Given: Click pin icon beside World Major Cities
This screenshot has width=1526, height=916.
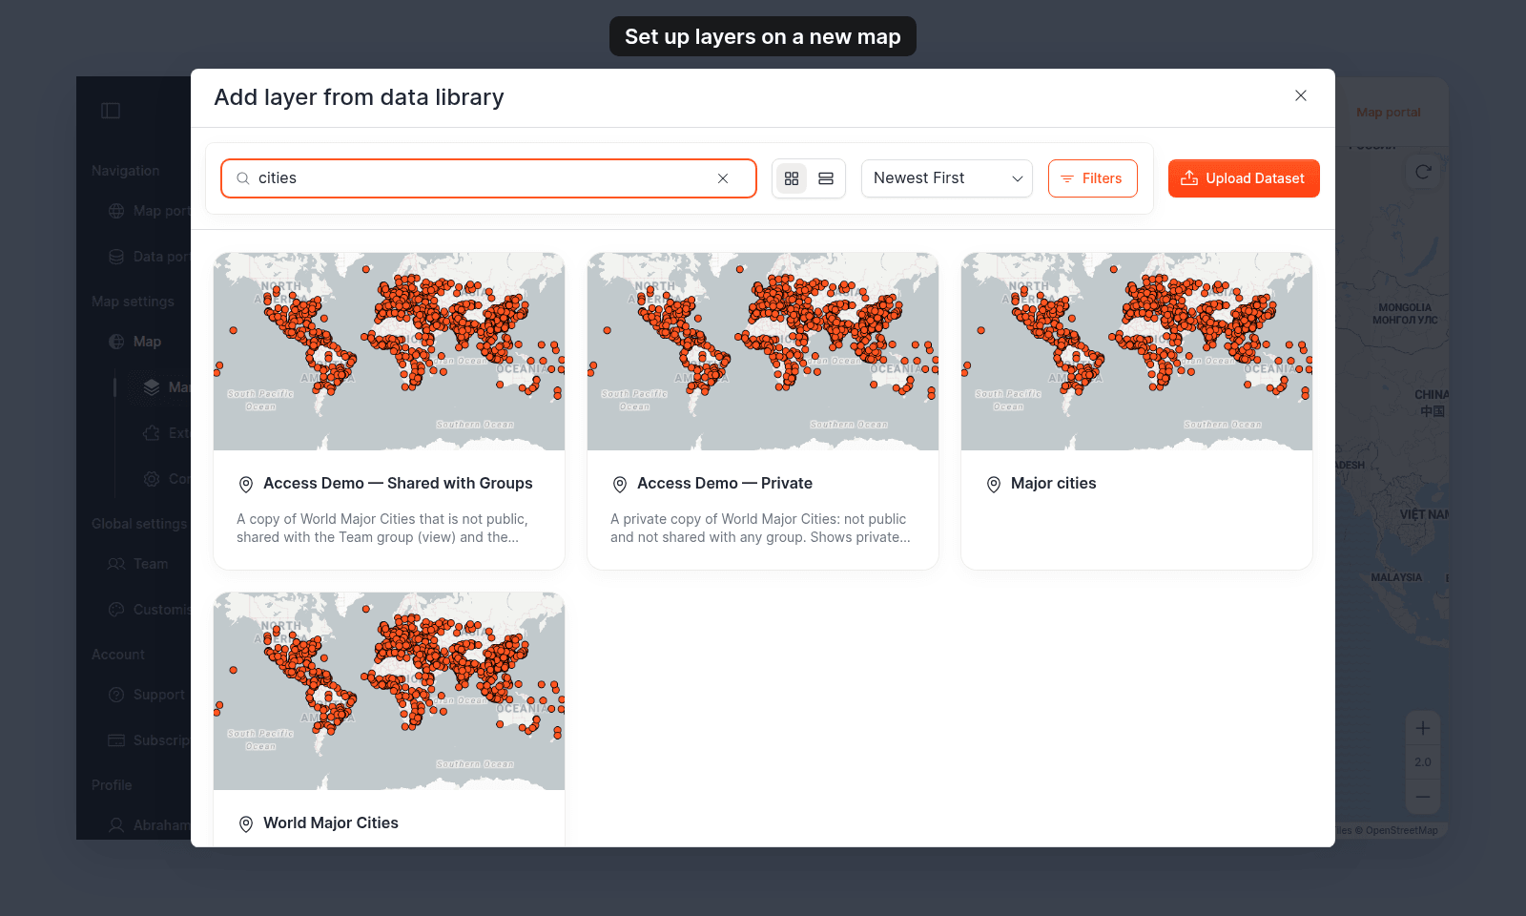Looking at the screenshot, I should coord(246,824).
